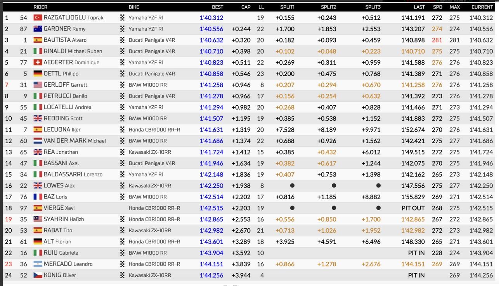The image size is (499, 286).
Task: Click the Turkish flag next to Razgatlioglu
Action: 38,17
